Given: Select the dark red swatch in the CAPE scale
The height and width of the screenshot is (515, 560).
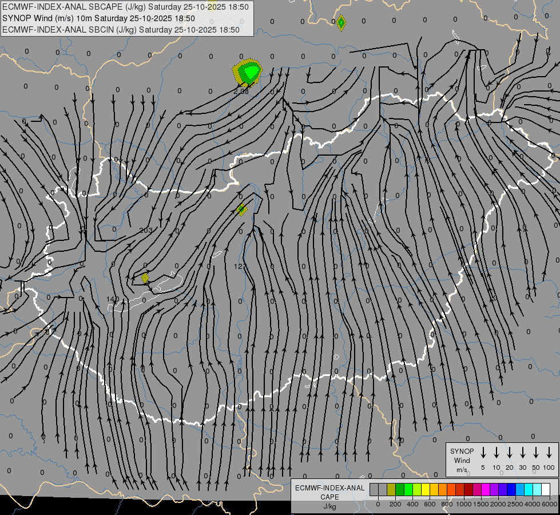Looking at the screenshot, I should tap(468, 490).
